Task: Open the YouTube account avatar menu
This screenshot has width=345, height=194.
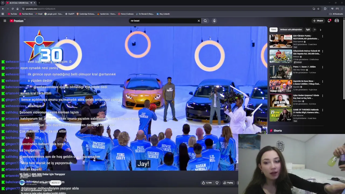Action: (x=337, y=21)
